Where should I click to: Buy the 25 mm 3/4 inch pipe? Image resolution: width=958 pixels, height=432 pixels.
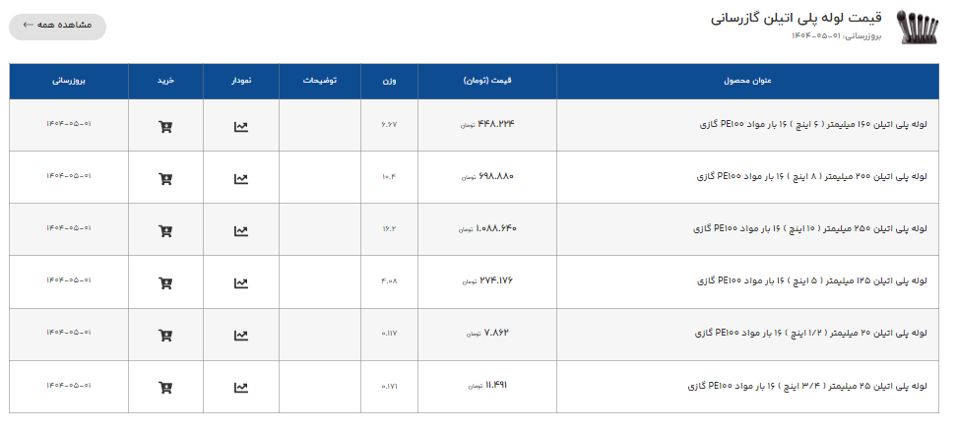(x=165, y=388)
